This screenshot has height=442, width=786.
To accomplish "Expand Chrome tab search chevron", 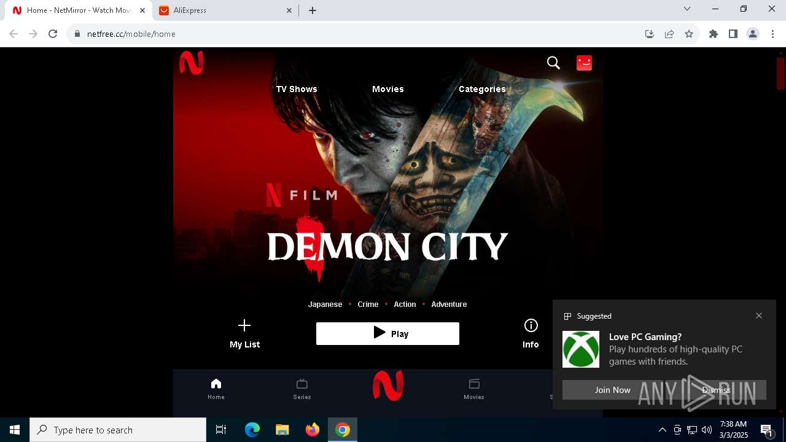I will coord(687,9).
